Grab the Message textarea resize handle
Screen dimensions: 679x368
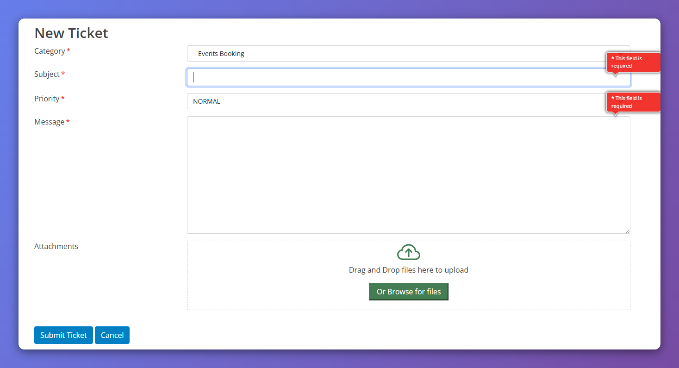(x=627, y=231)
